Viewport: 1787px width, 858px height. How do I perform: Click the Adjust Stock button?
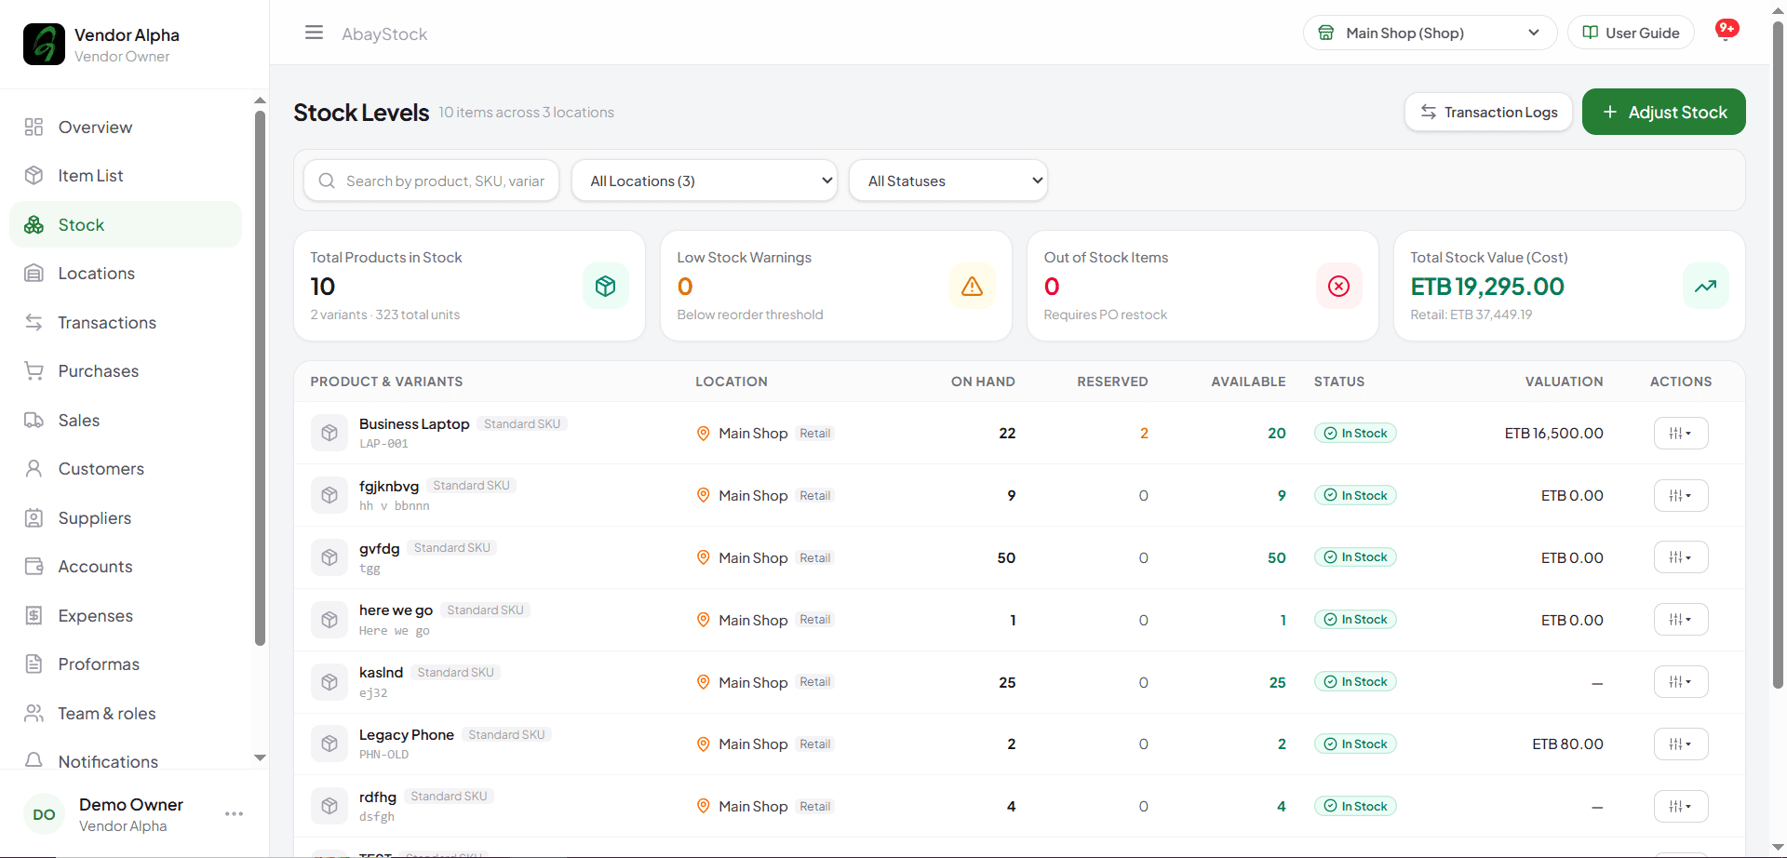coord(1663,112)
